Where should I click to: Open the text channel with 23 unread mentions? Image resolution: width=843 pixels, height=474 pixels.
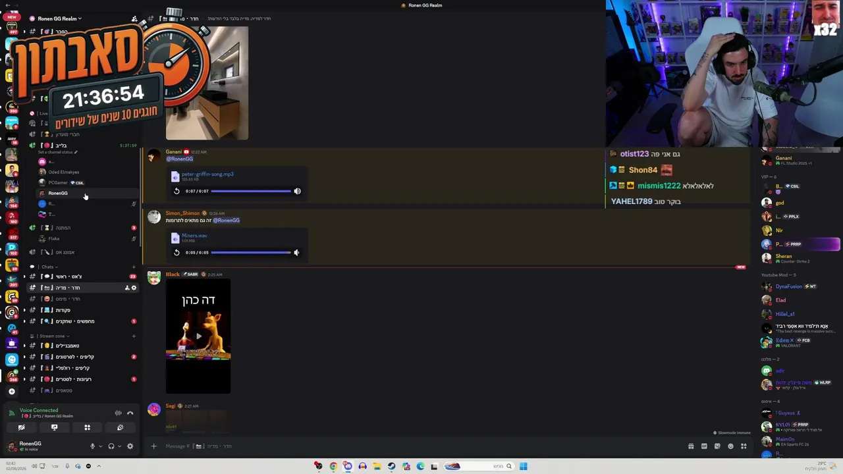tap(83, 276)
